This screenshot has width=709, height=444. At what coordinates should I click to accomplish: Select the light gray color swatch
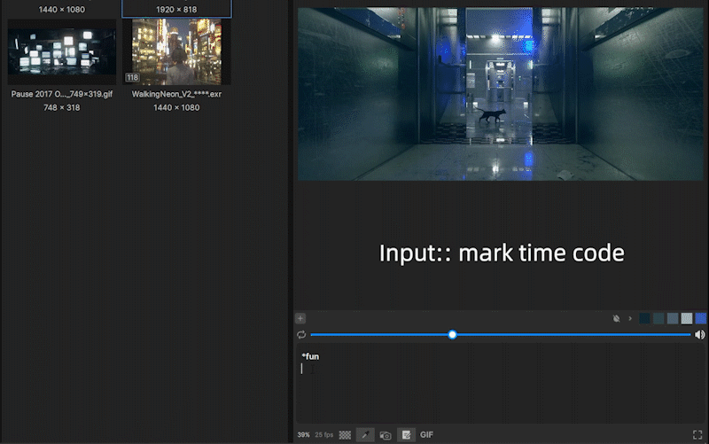[686, 318]
